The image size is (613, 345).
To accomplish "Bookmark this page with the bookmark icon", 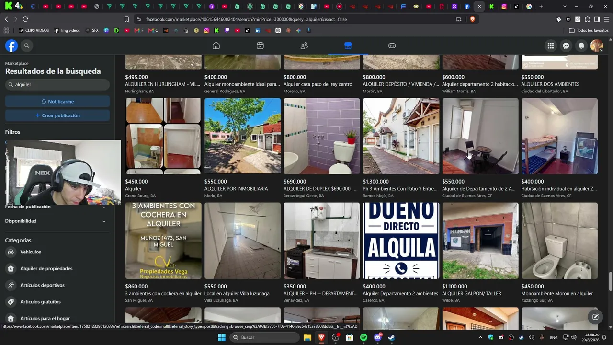I will [126, 19].
